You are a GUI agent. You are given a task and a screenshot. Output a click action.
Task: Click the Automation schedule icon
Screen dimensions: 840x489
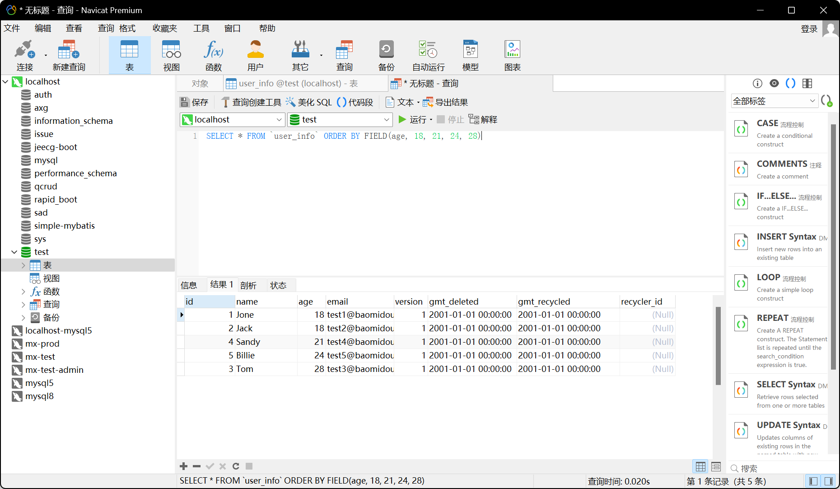[428, 55]
